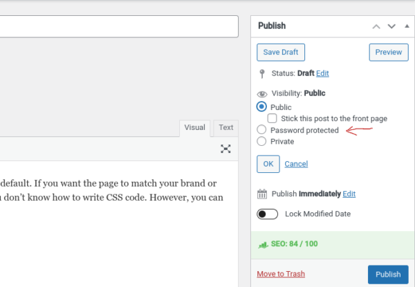The height and width of the screenshot is (287, 415).
Task: Switch to the Visual editor tab
Action: pos(194,127)
